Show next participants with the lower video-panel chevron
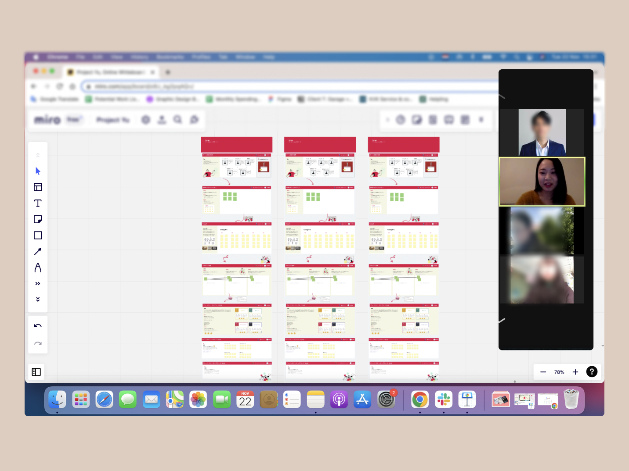The image size is (629, 471). tap(502, 320)
